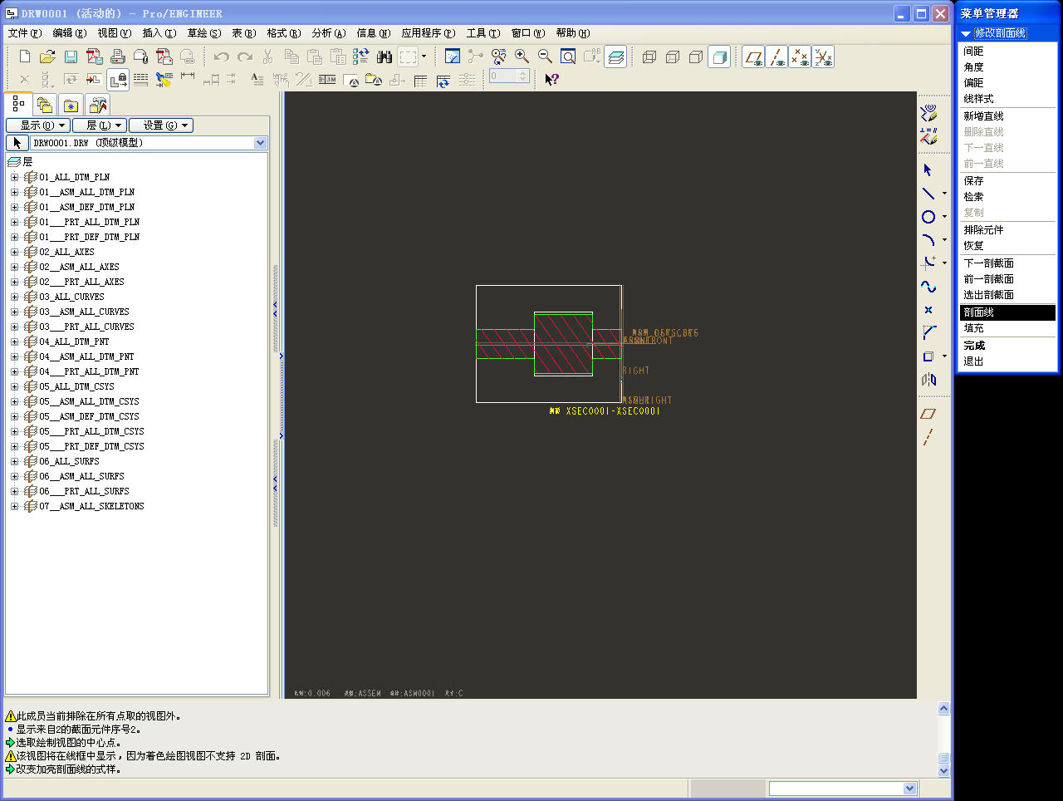The image size is (1063, 801).
Task: Undo the last action
Action: click(221, 57)
